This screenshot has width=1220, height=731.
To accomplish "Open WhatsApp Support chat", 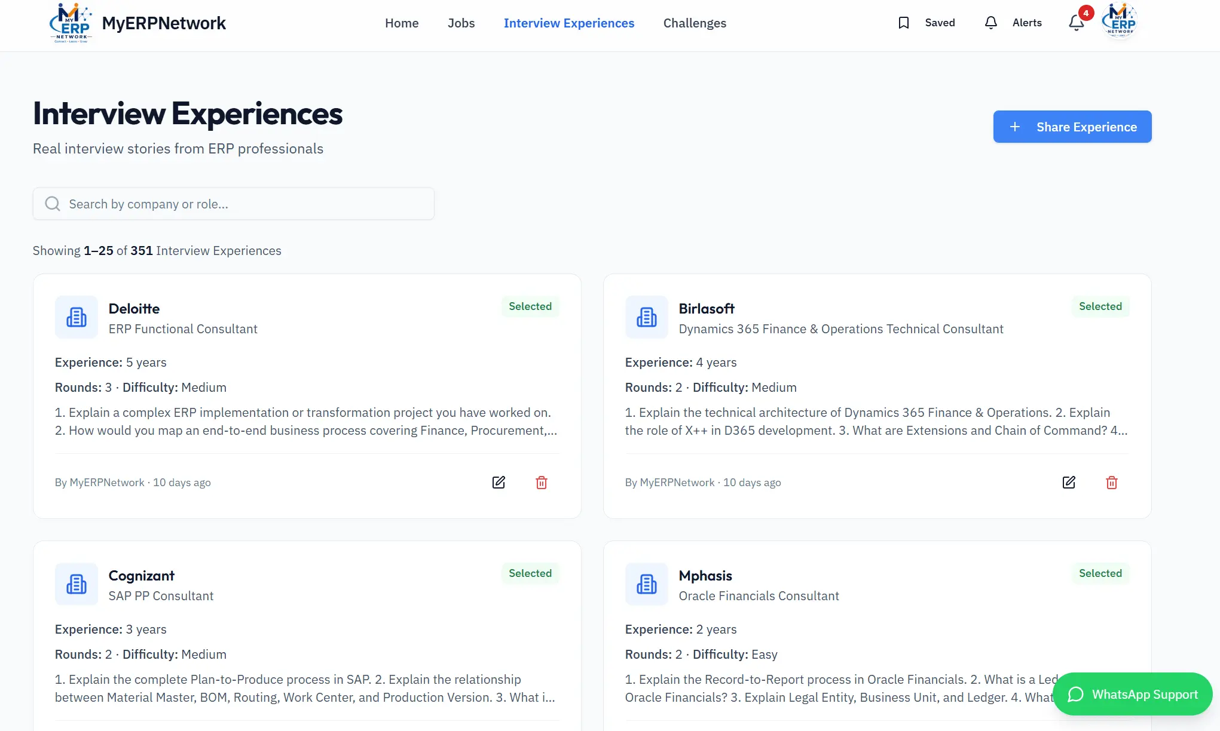I will 1133,694.
